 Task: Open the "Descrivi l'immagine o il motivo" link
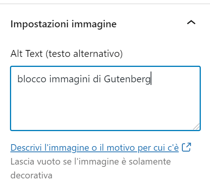[95, 148]
